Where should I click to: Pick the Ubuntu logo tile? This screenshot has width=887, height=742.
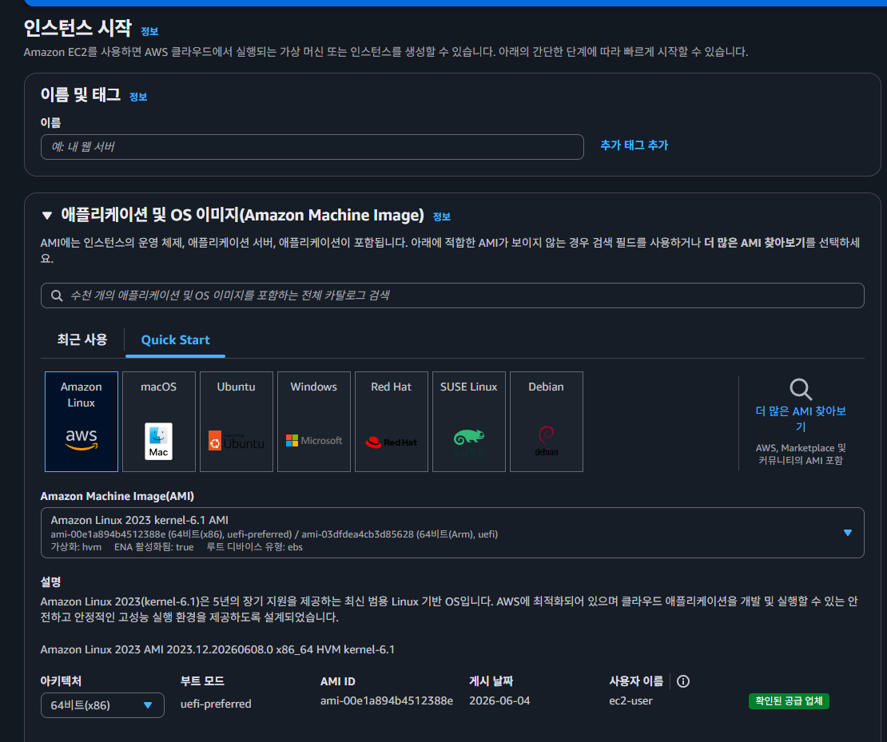pos(237,422)
